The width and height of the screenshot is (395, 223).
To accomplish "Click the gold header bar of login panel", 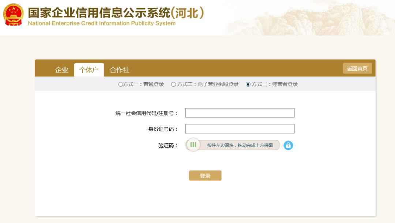I will tap(219, 68).
